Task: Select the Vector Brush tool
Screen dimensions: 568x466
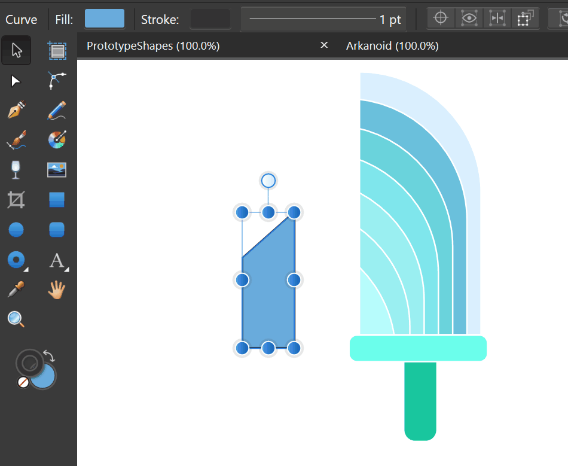Action: 16,140
